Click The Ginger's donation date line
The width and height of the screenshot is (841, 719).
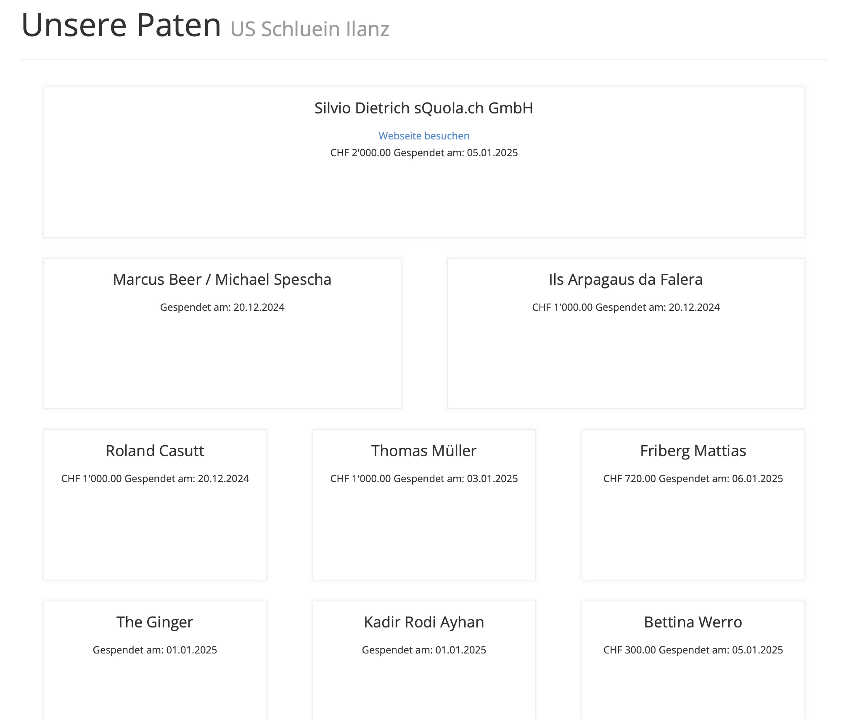(x=155, y=650)
